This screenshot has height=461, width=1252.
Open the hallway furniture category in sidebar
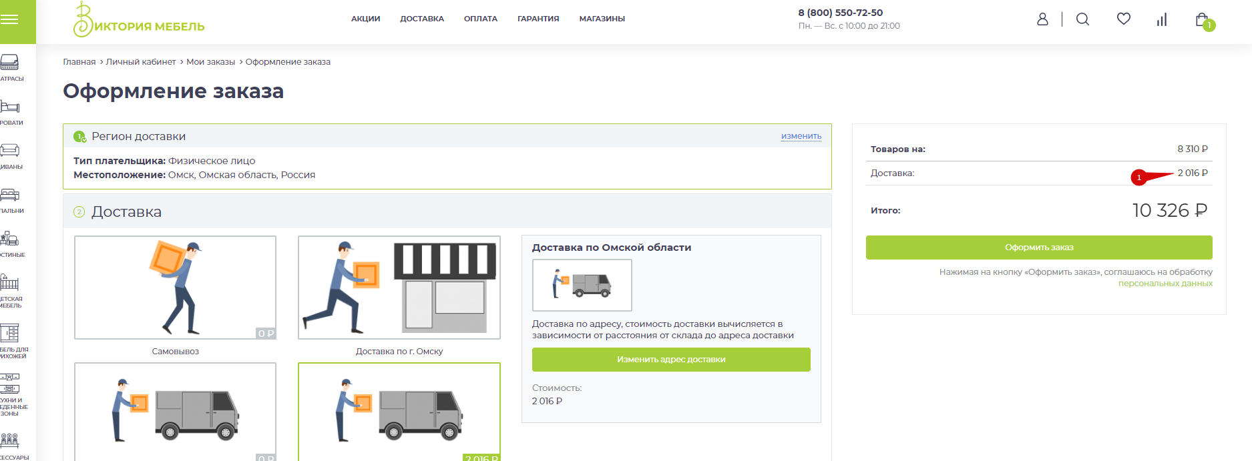point(12,342)
